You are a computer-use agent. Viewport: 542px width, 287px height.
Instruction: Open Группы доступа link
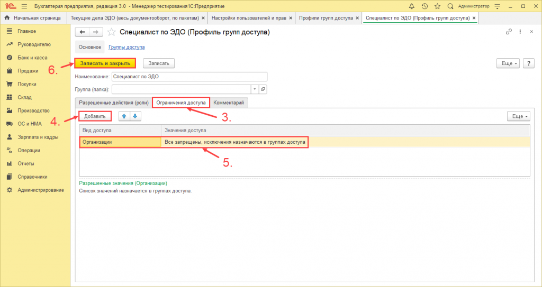pyautogui.click(x=127, y=47)
